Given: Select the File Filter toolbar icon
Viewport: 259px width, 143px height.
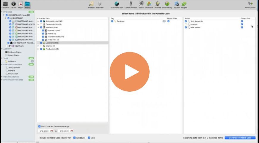Looking at the screenshot, I should coord(100,5).
